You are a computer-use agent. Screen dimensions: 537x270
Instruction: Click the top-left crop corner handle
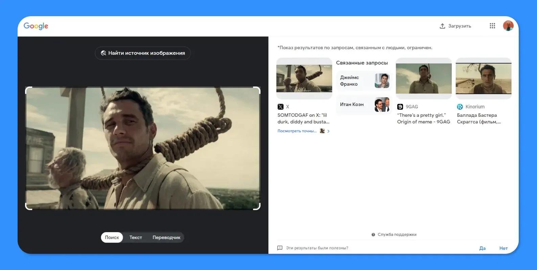click(29, 90)
